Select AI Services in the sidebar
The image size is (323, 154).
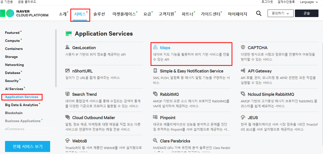pos(14,89)
